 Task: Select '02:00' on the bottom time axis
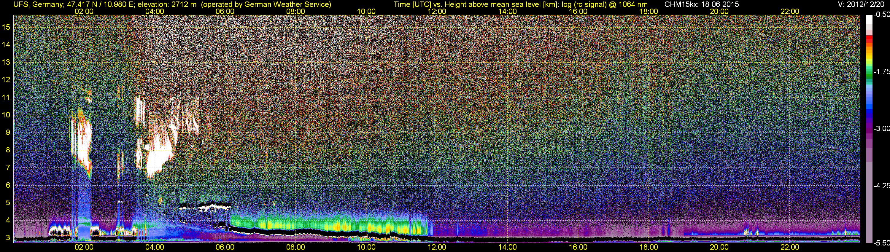(84, 247)
